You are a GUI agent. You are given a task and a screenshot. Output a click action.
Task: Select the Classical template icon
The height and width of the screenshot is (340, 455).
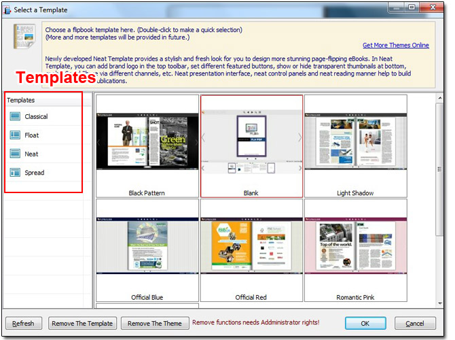tap(15, 116)
